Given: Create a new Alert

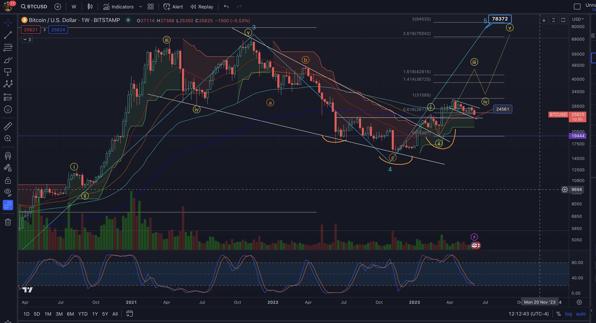Looking at the screenshot, I should (x=173, y=7).
